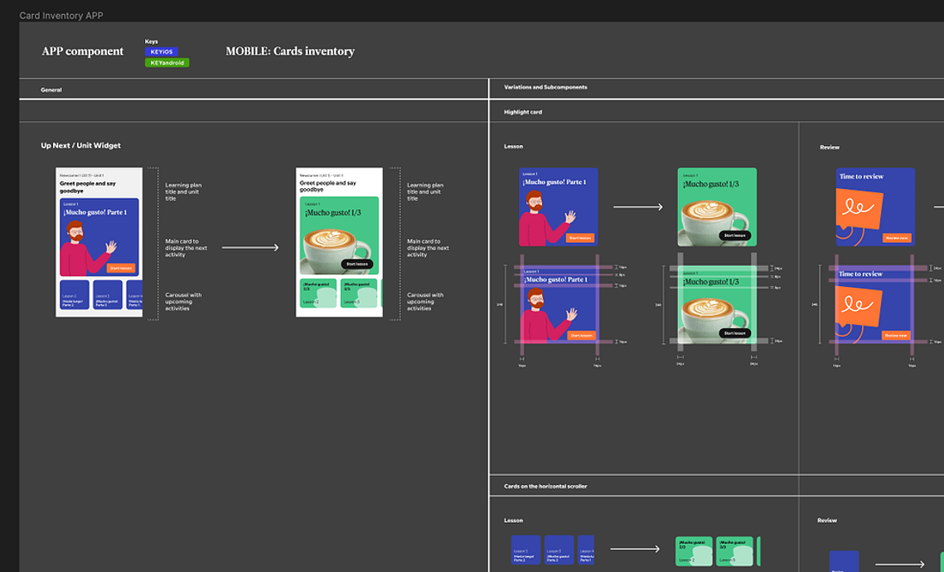Select blue Review card under the scroller Review label

point(844,561)
